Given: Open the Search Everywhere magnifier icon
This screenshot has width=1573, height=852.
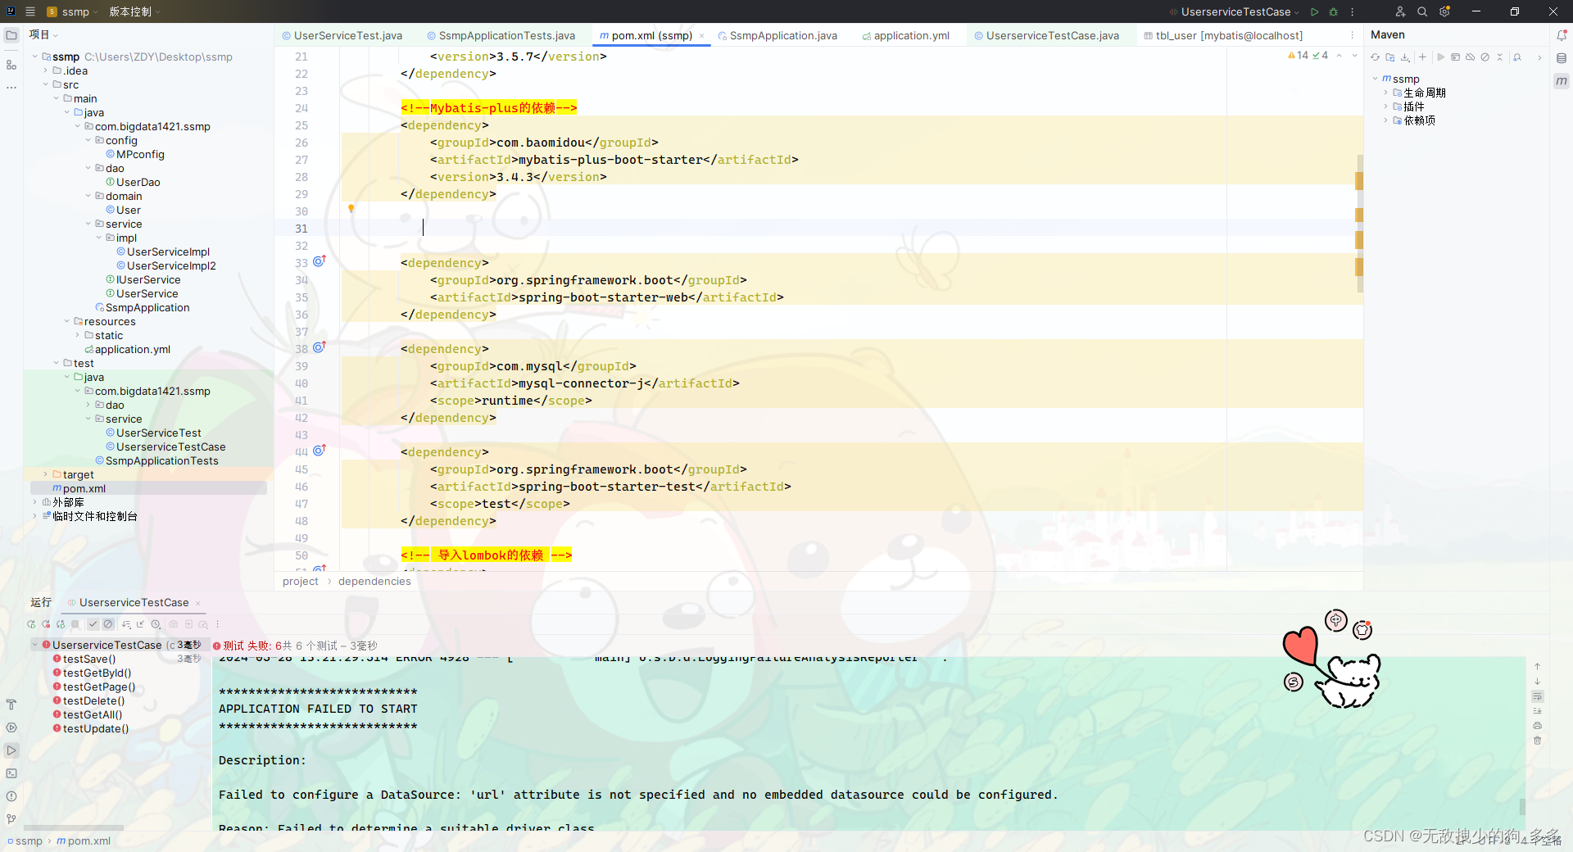Looking at the screenshot, I should (1422, 11).
